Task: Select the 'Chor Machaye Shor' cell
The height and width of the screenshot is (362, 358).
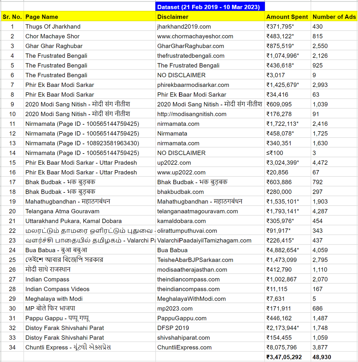Action: tap(89, 36)
